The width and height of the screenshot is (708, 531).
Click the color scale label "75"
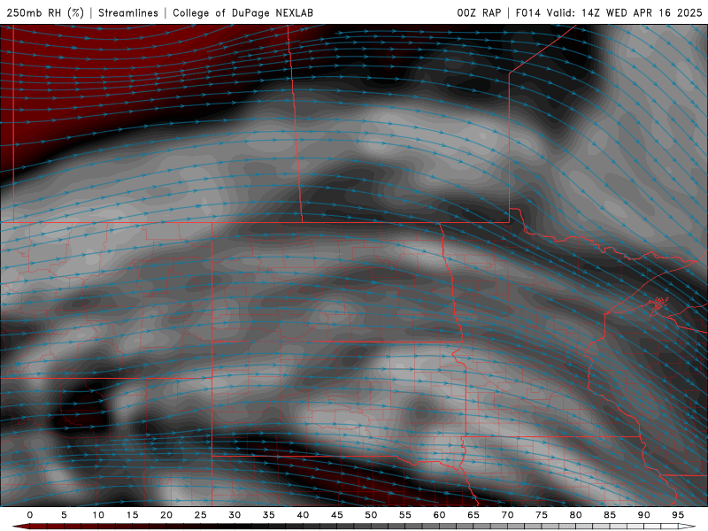pos(542,515)
